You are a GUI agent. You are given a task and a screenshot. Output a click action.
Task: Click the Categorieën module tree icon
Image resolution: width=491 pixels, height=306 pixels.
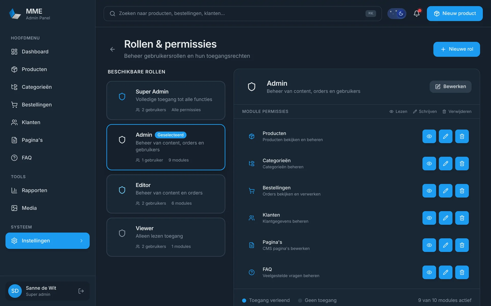pos(252,163)
